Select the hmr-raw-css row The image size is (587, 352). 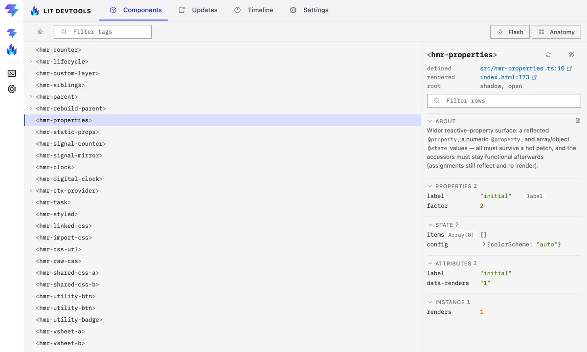pyautogui.click(x=223, y=261)
